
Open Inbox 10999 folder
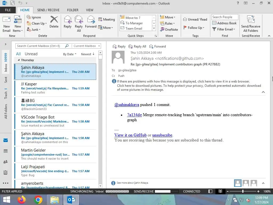click(x=6, y=62)
